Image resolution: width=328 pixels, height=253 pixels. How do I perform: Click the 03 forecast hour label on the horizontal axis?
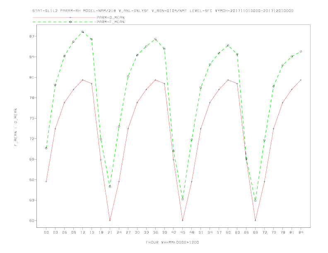pos(55,232)
